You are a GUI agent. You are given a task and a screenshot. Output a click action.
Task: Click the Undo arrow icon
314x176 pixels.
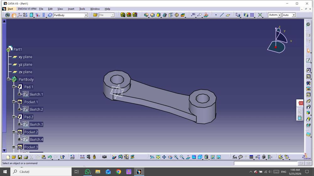coord(50,157)
